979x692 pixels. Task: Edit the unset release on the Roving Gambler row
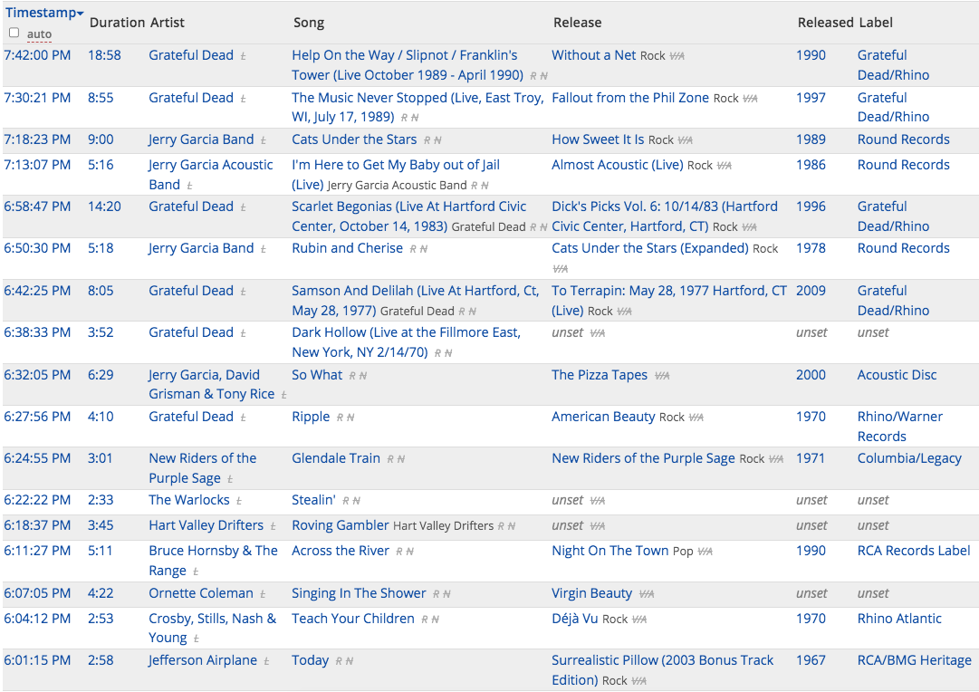[567, 526]
